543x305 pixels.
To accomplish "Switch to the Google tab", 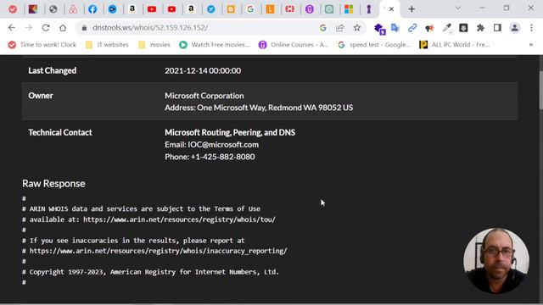I will click(x=250, y=9).
